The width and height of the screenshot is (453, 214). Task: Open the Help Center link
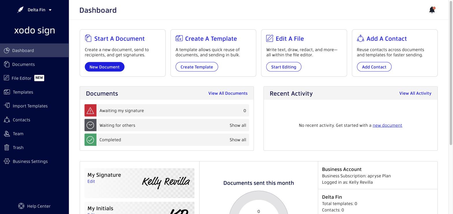[34, 206]
